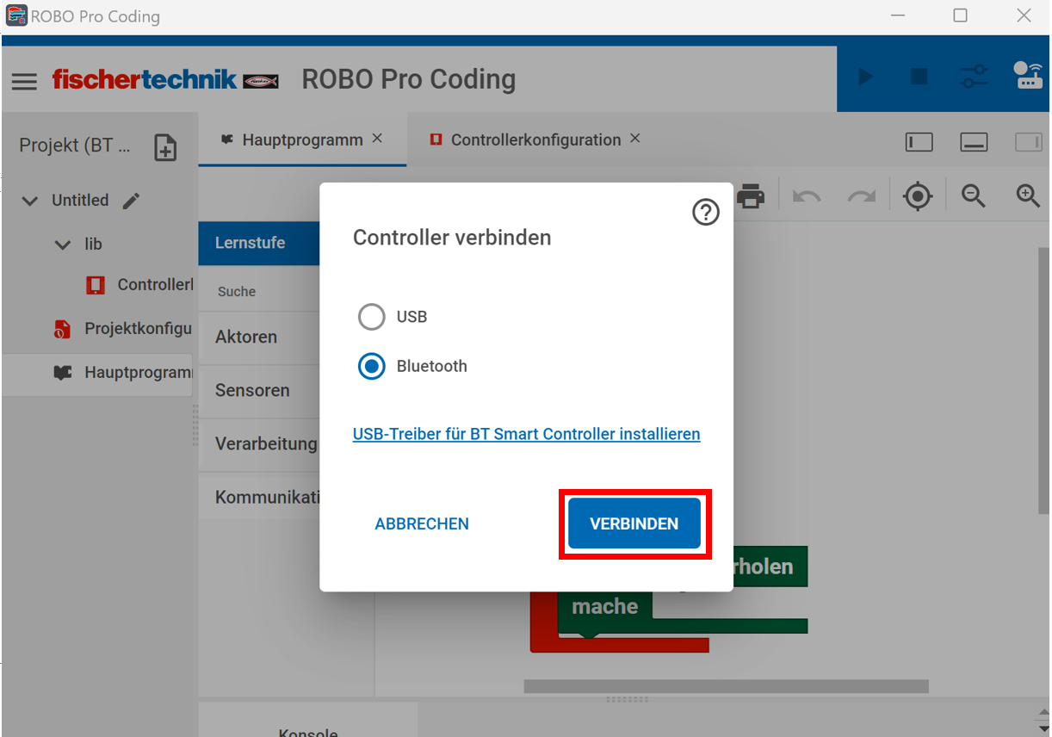This screenshot has height=737, width=1052.
Task: Toggle left sidebar panel layout icon
Action: pyautogui.click(x=919, y=143)
